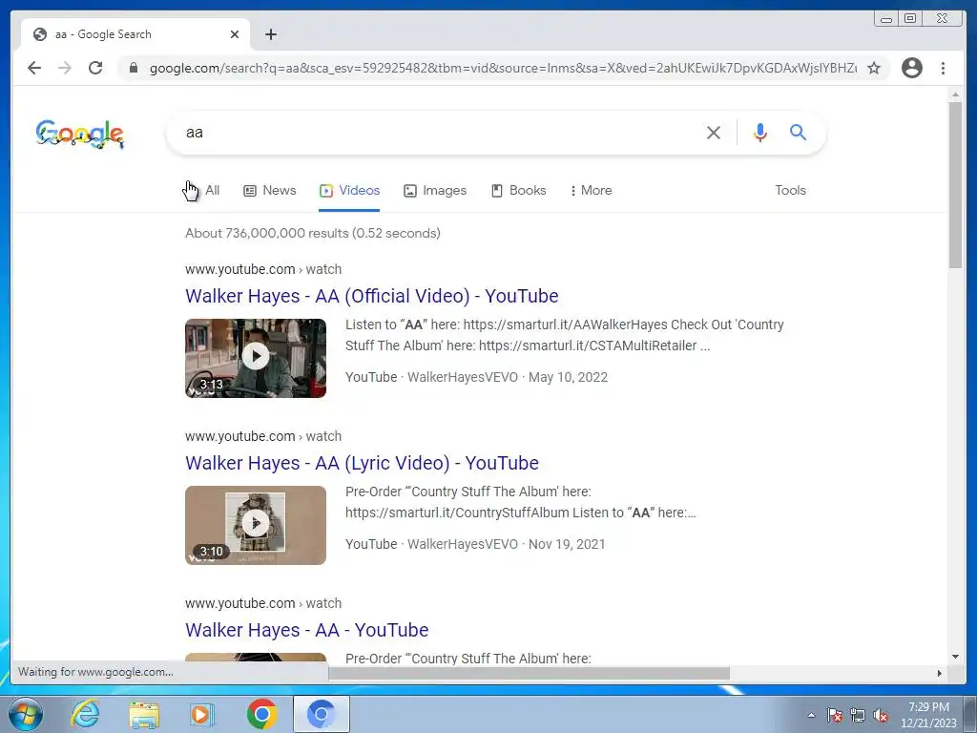The height and width of the screenshot is (733, 977).
Task: Click the Action Center flag tray icon
Action: (835, 715)
